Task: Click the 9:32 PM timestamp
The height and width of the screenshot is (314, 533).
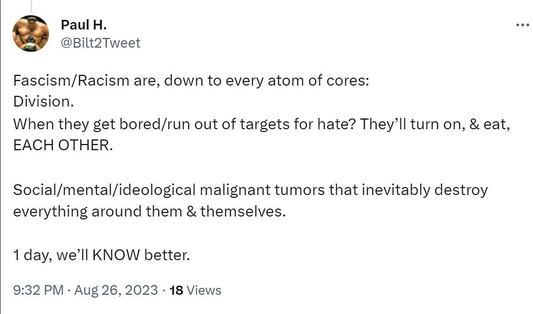Action: coord(39,290)
